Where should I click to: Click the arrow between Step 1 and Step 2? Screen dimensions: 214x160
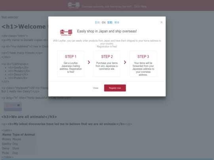[x=89, y=62]
